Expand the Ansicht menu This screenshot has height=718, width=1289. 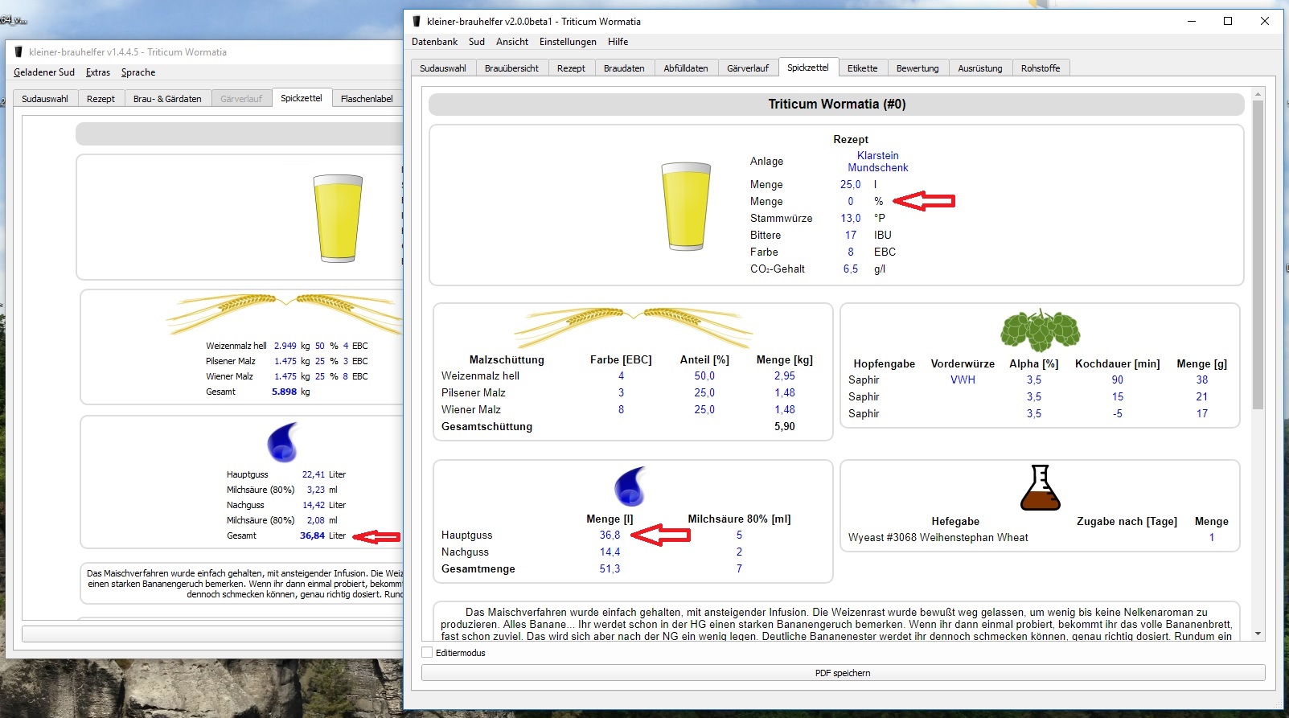coord(512,42)
